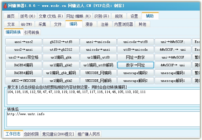This screenshot has width=202, height=140.
Task: Open the 您的权限 bottom tab
Action: click(31, 134)
